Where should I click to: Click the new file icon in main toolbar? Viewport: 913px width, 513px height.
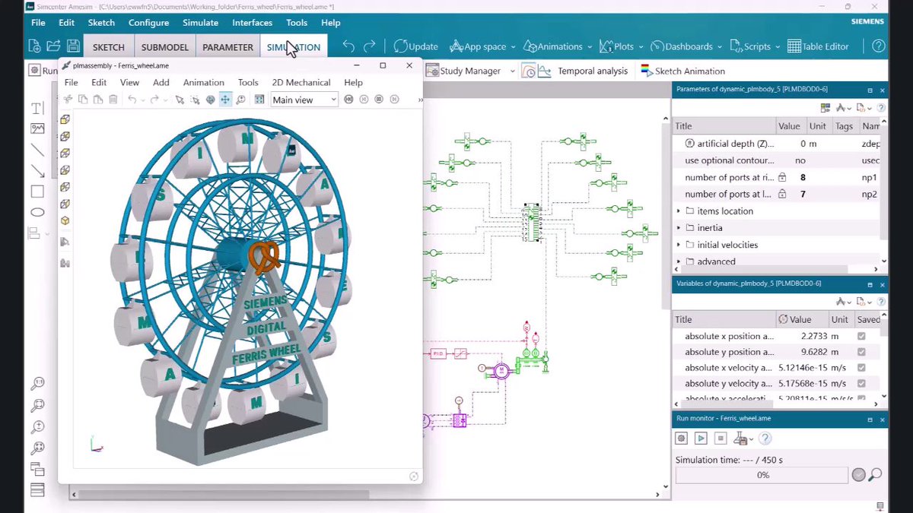pos(34,46)
